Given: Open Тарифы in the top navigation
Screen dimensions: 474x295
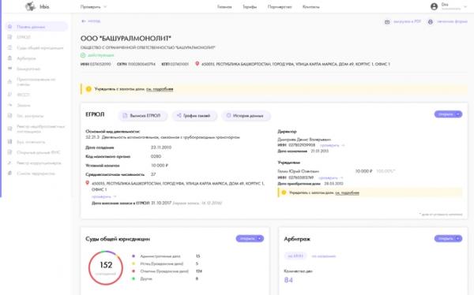Looking at the screenshot, I should pos(250,6).
